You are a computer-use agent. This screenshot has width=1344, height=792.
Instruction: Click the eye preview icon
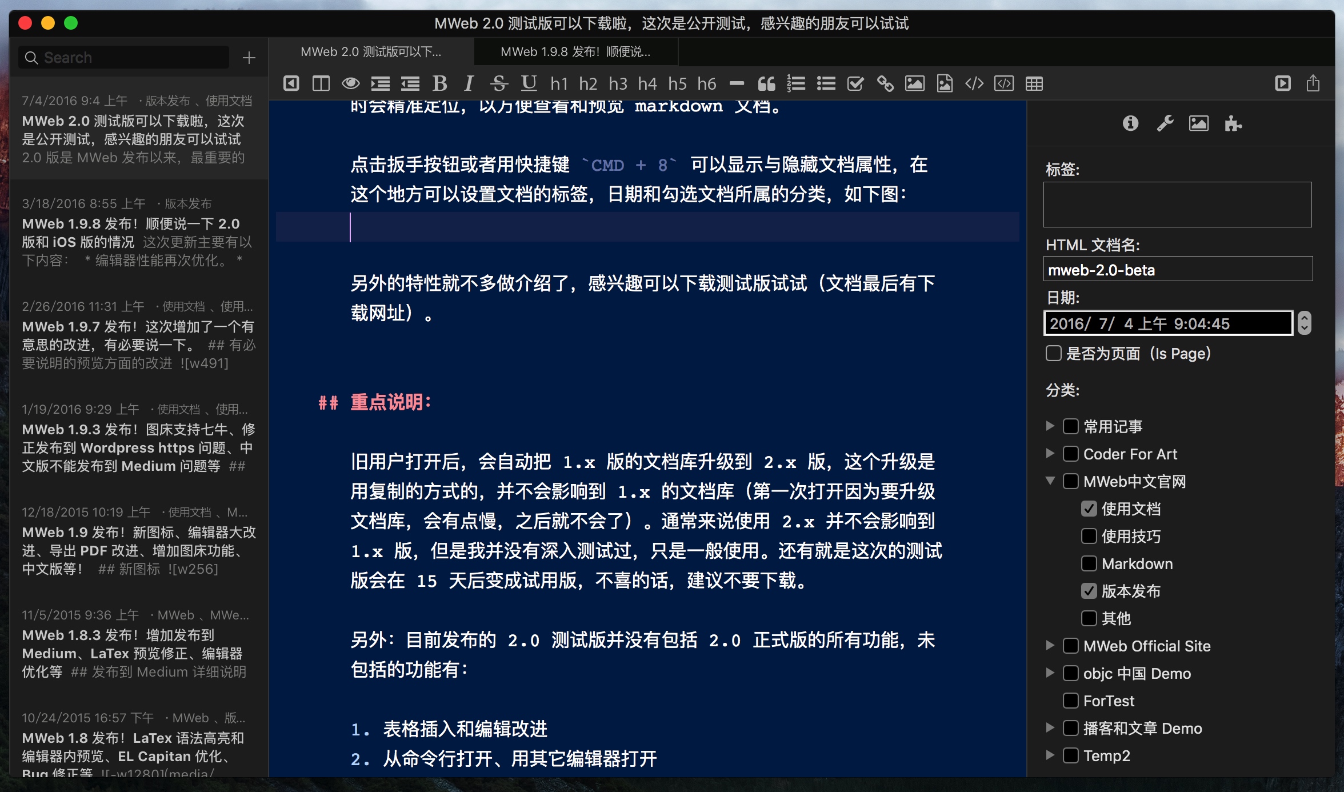click(350, 83)
